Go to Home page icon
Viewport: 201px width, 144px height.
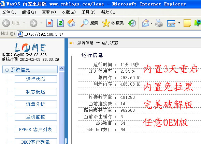[71, 23]
